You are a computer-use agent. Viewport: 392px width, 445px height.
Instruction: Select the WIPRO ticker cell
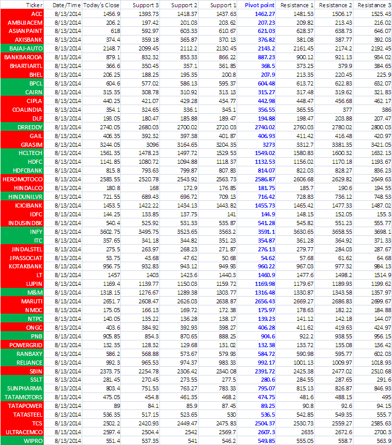tap(22, 441)
